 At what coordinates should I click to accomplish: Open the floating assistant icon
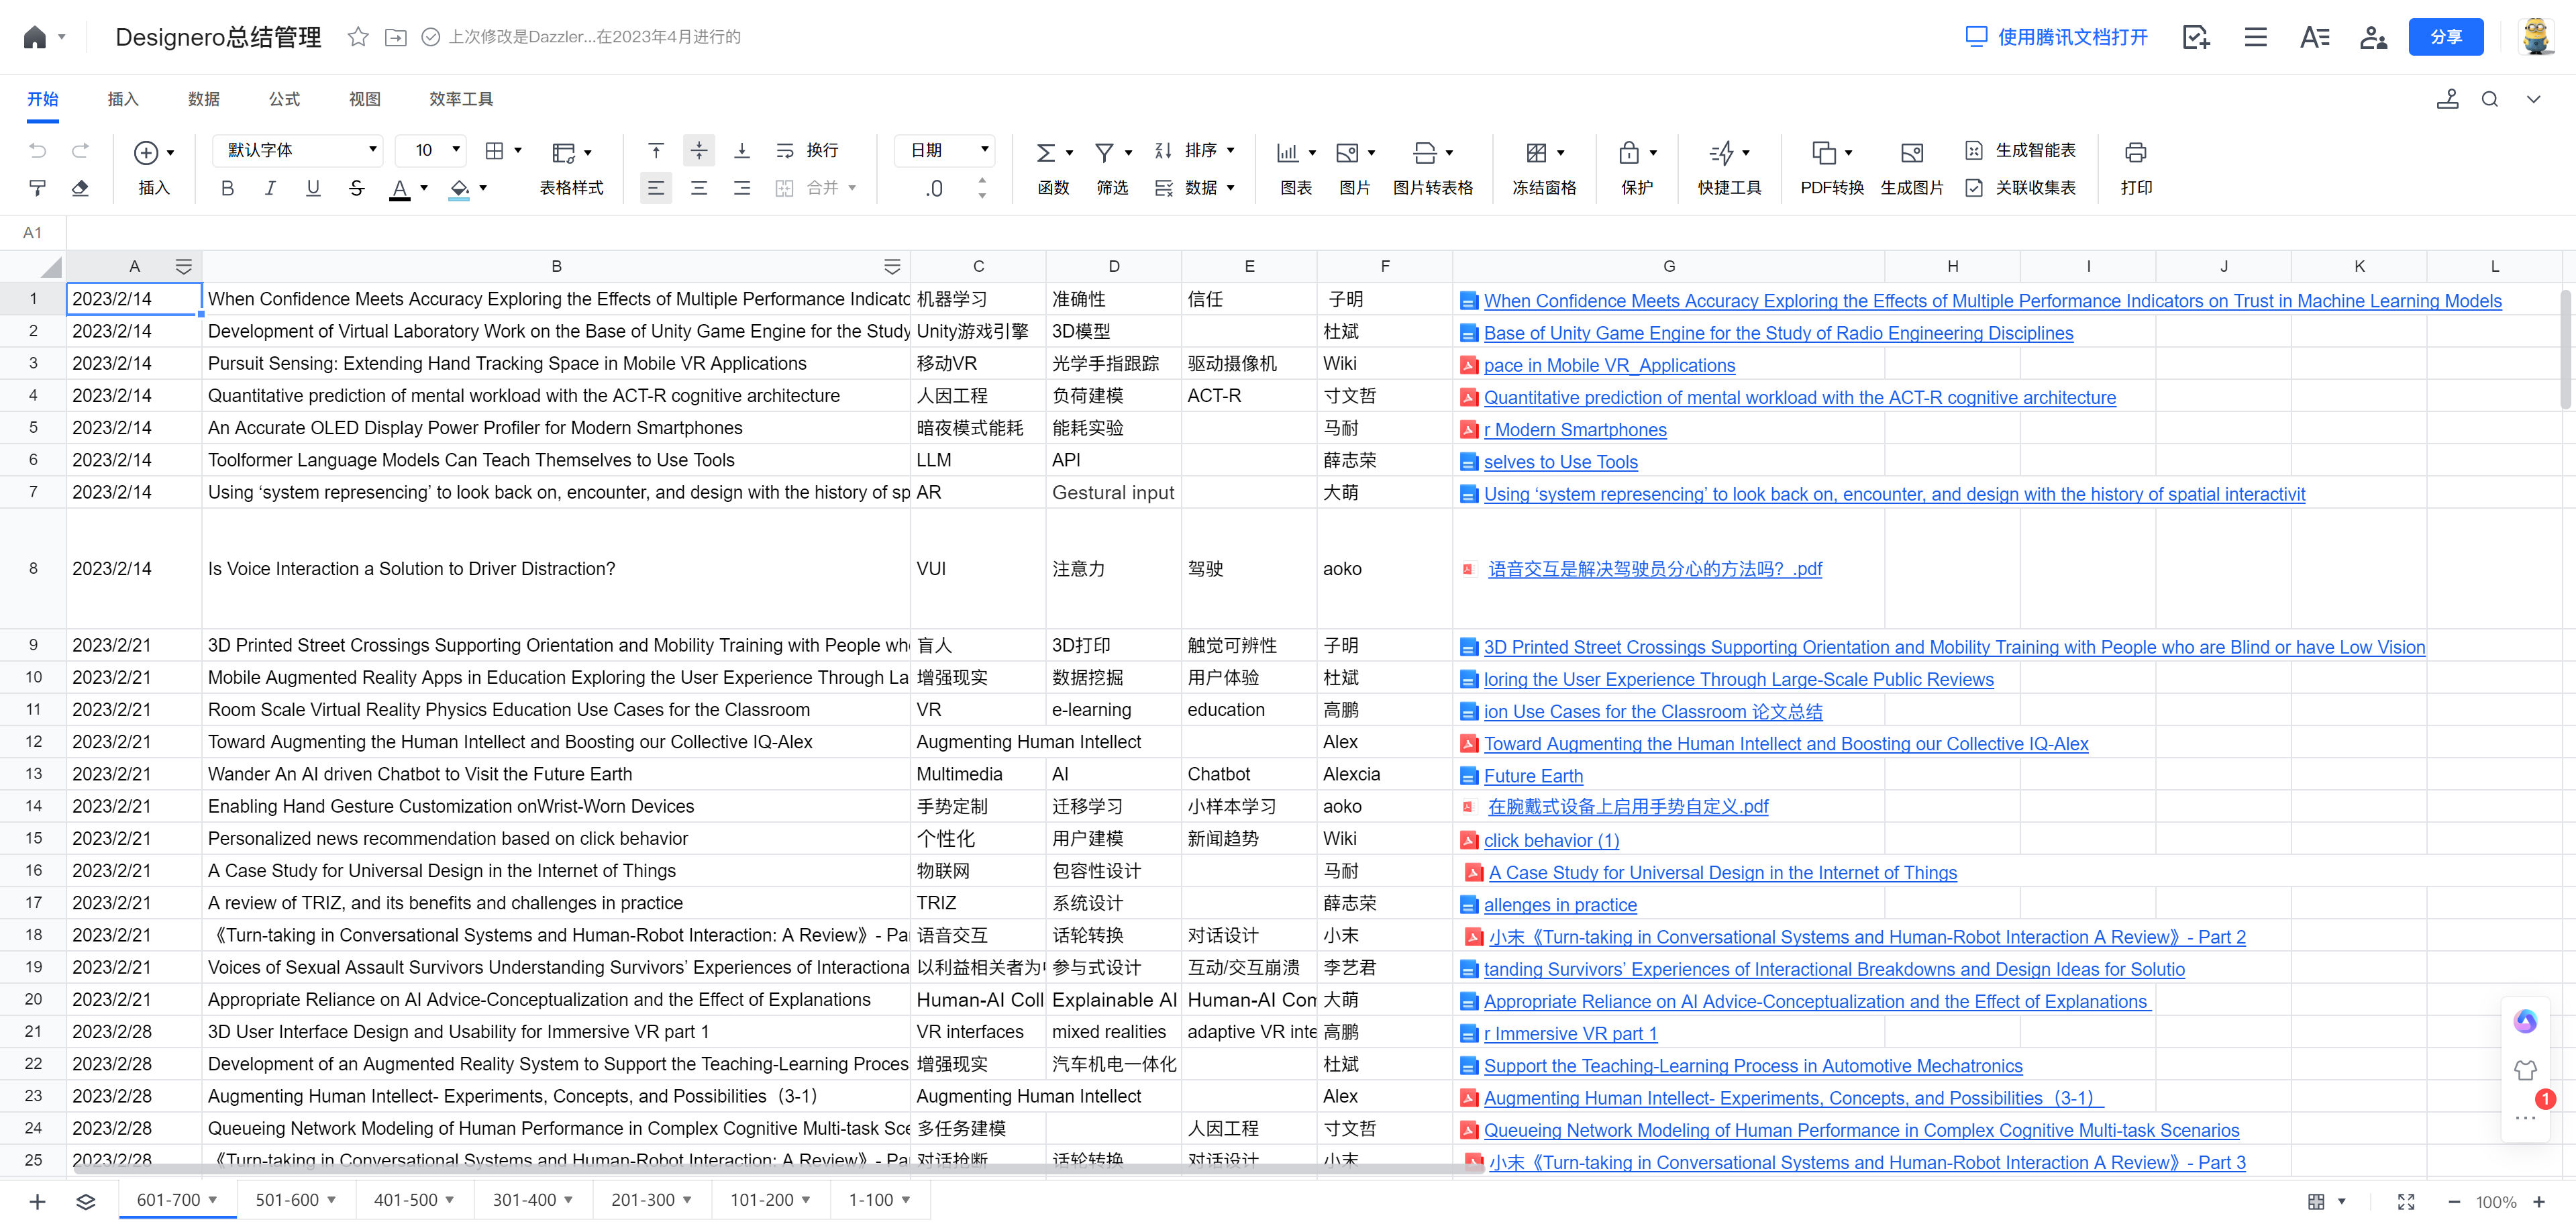pyautogui.click(x=2525, y=1021)
